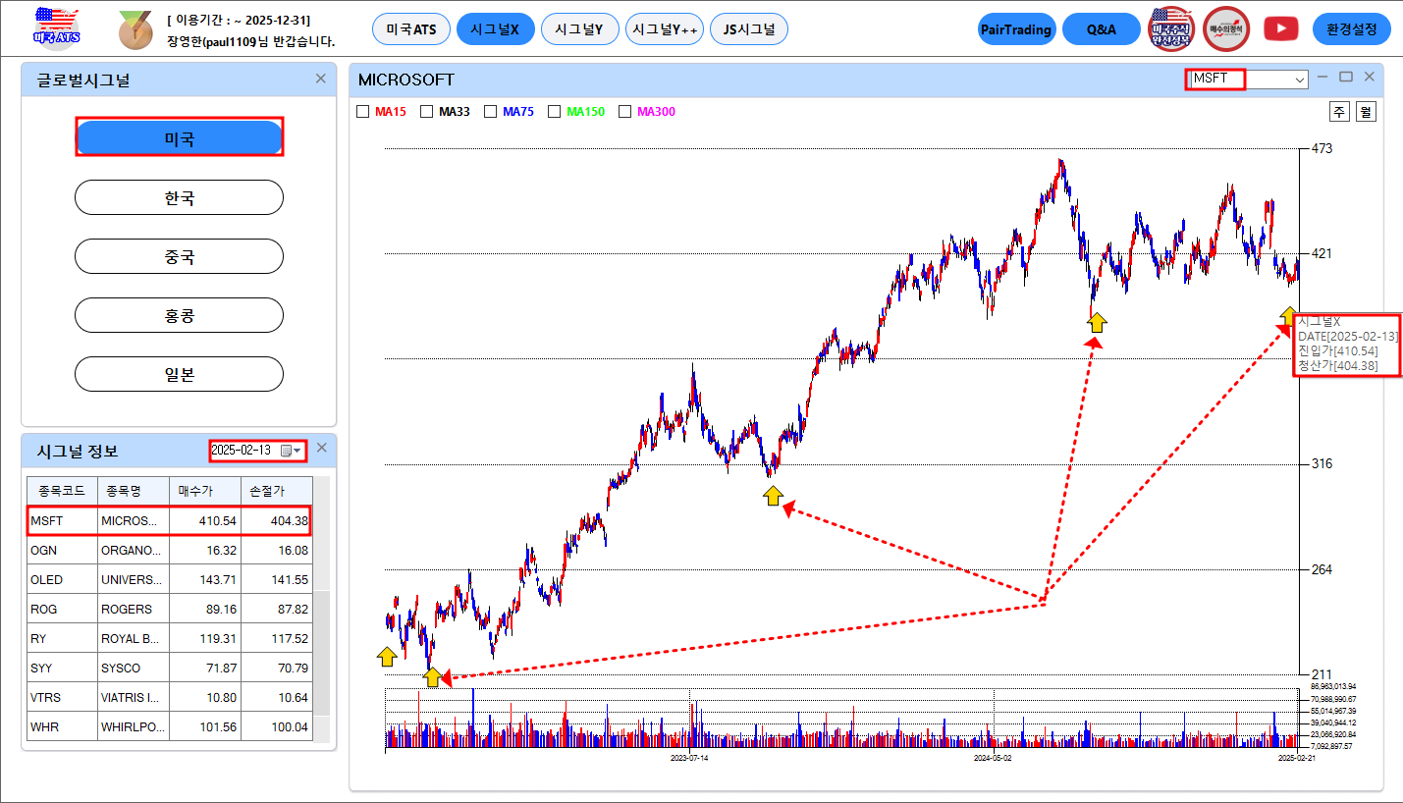Click the 143.71 buy price cell
This screenshot has width=1403, height=803.
point(204,579)
